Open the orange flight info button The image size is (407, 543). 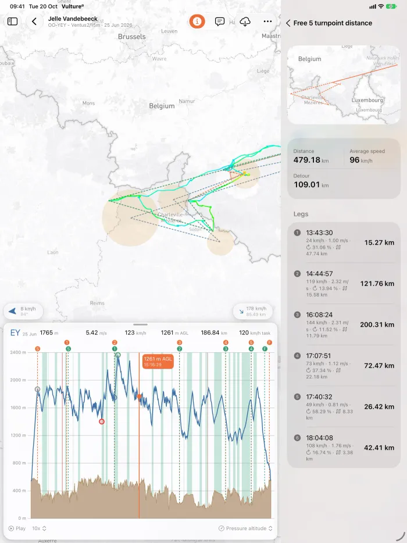click(197, 22)
